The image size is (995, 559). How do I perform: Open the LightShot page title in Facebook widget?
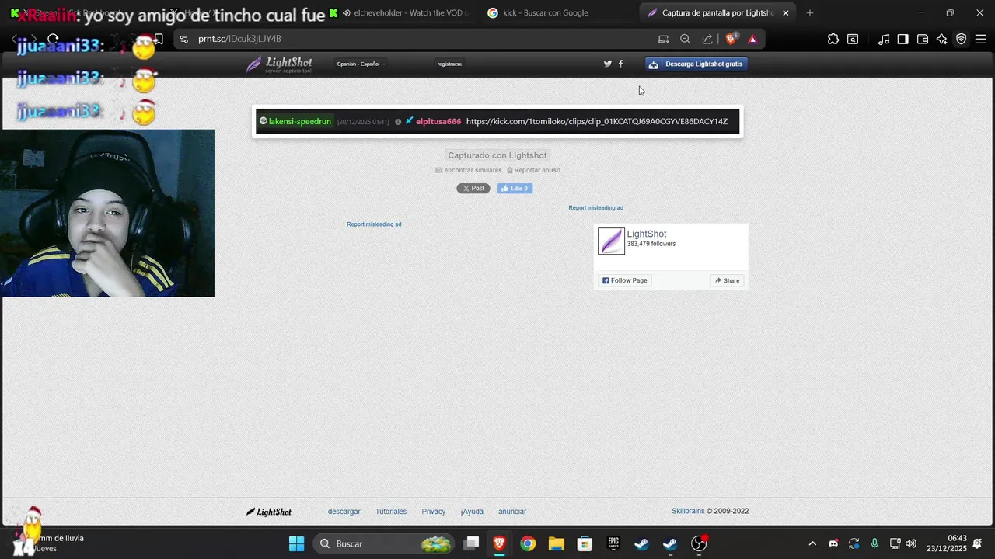[x=647, y=234]
